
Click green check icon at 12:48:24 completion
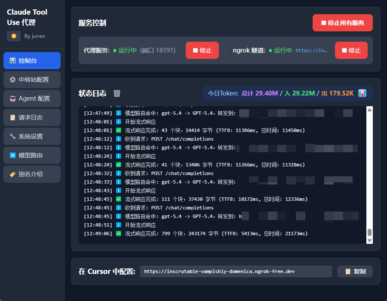point(119,165)
